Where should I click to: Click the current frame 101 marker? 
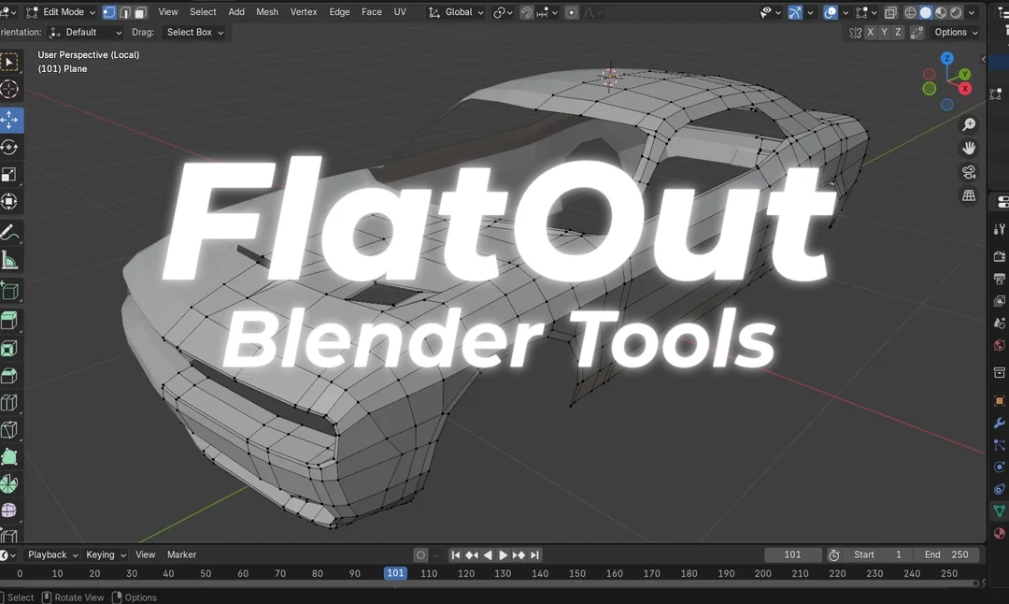pos(395,573)
